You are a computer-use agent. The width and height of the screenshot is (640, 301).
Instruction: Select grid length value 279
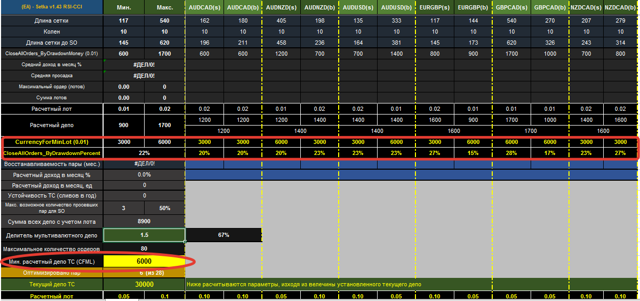click(621, 21)
